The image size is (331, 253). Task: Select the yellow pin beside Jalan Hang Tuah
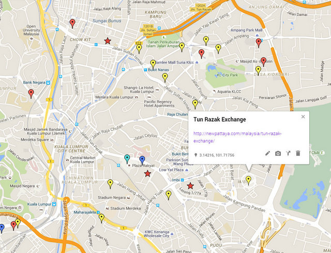click(168, 195)
